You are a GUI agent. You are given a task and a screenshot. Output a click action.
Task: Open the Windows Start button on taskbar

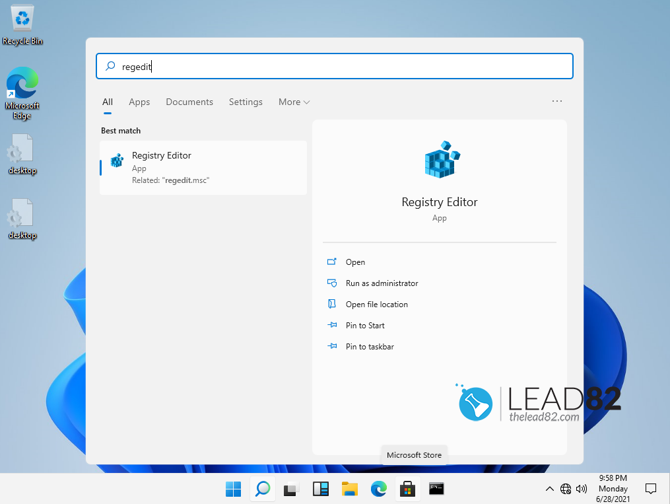coord(233,489)
